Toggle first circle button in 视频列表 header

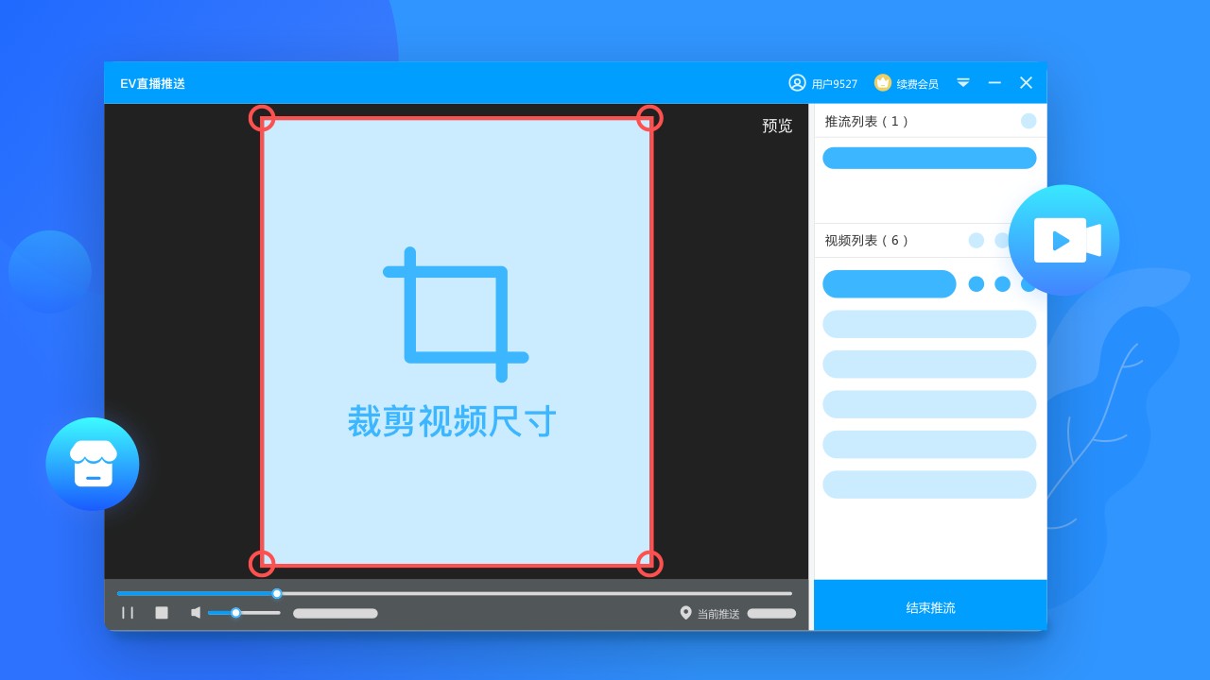point(977,241)
